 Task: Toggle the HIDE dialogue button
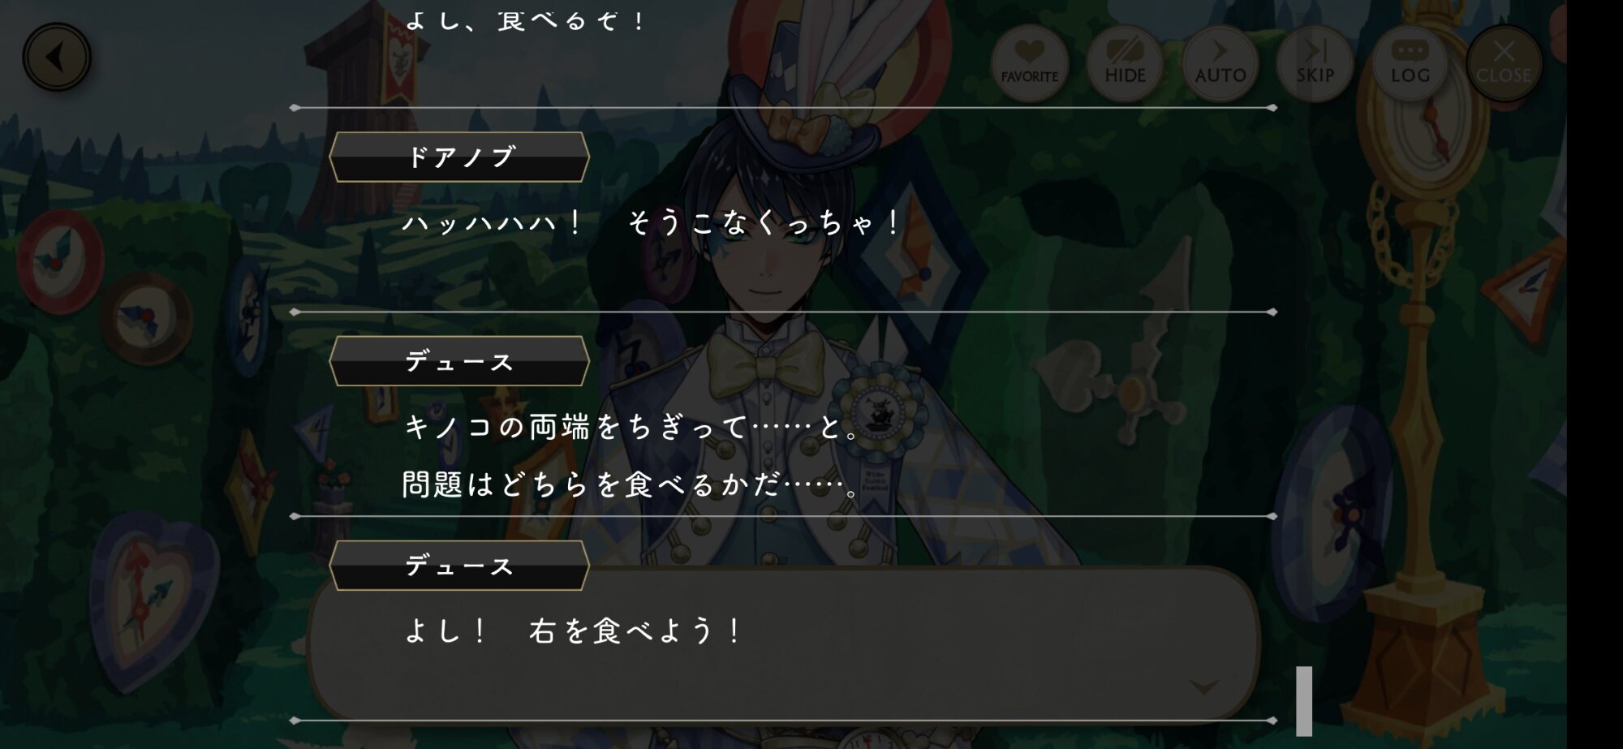[1125, 63]
